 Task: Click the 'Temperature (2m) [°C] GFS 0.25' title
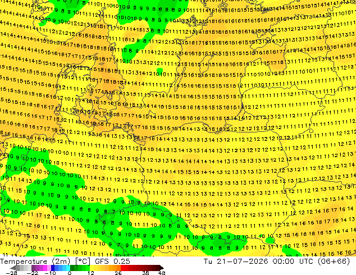click(x=65, y=261)
